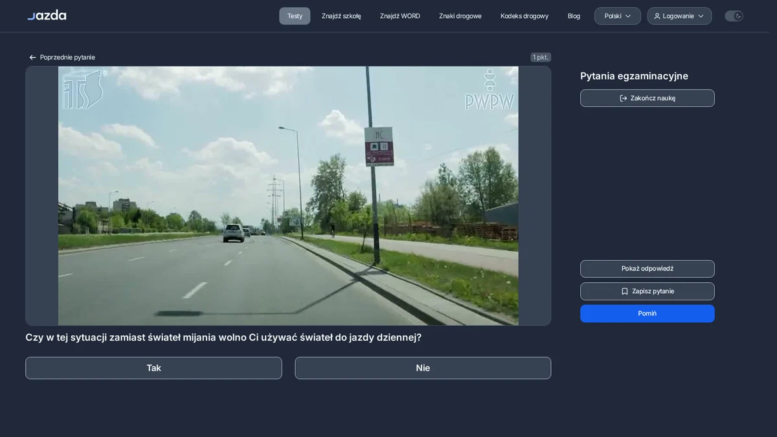This screenshot has width=777, height=437.
Task: Visit the Blog page
Action: [574, 16]
